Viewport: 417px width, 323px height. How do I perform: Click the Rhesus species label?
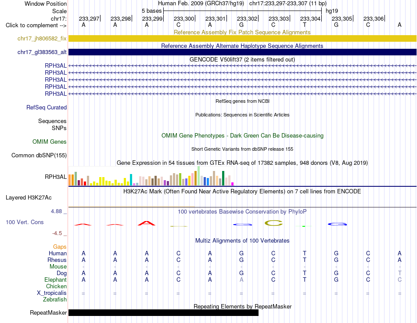point(57,260)
